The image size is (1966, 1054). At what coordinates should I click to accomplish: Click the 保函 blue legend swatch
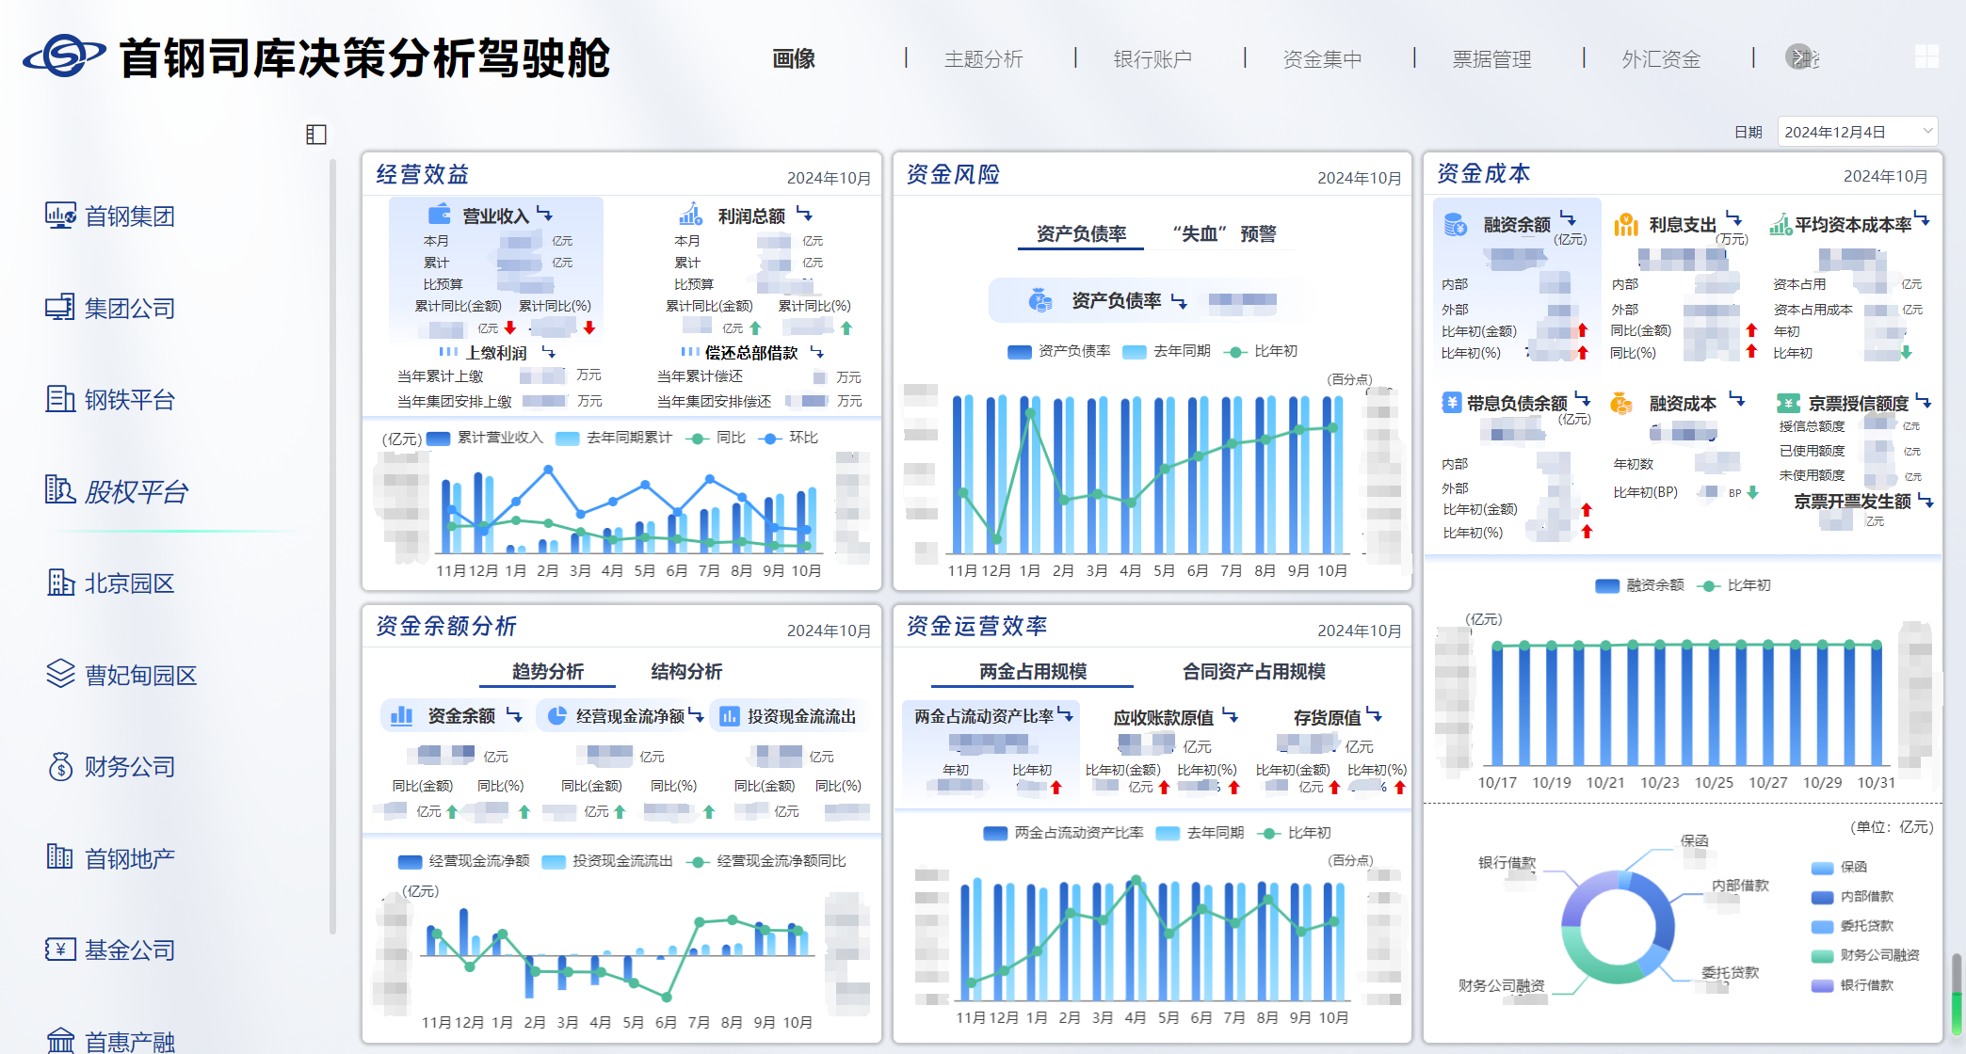pyautogui.click(x=1823, y=868)
